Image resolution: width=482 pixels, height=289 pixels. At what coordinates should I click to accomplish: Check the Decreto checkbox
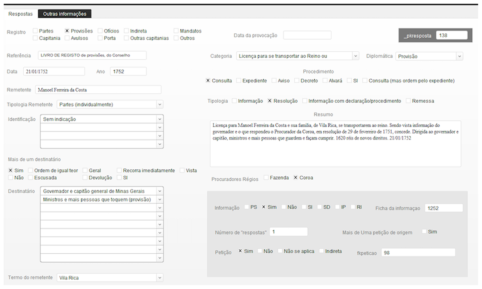point(296,81)
